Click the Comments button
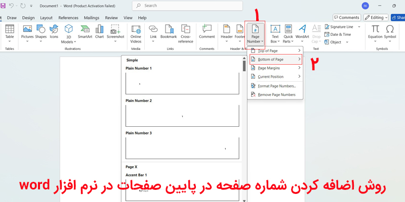405x202 pixels. (x=347, y=18)
